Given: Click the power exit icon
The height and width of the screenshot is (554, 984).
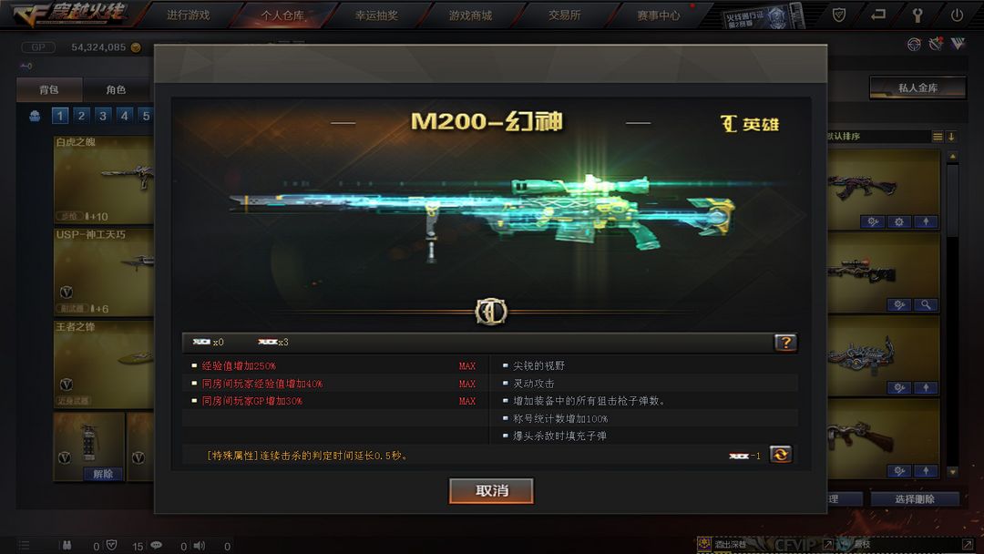Looking at the screenshot, I should [957, 15].
